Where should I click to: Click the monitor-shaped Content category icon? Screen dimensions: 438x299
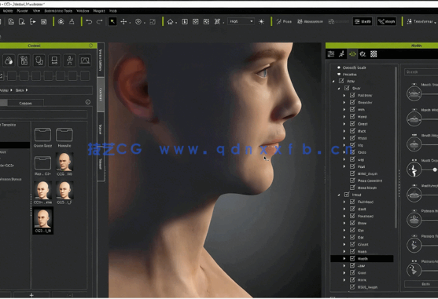[x=54, y=60]
